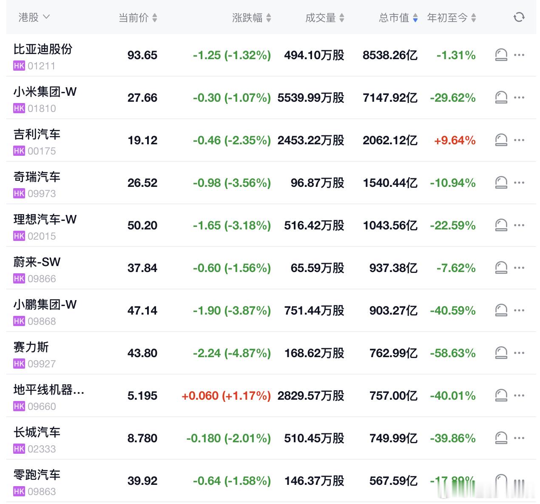Viewport: 540px width, 504px height.
Task: Open 蔚来-SW stock name
Action: 37,262
